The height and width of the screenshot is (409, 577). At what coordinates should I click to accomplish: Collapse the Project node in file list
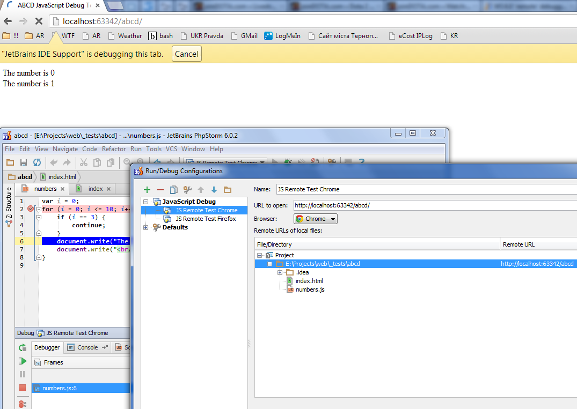coord(259,255)
